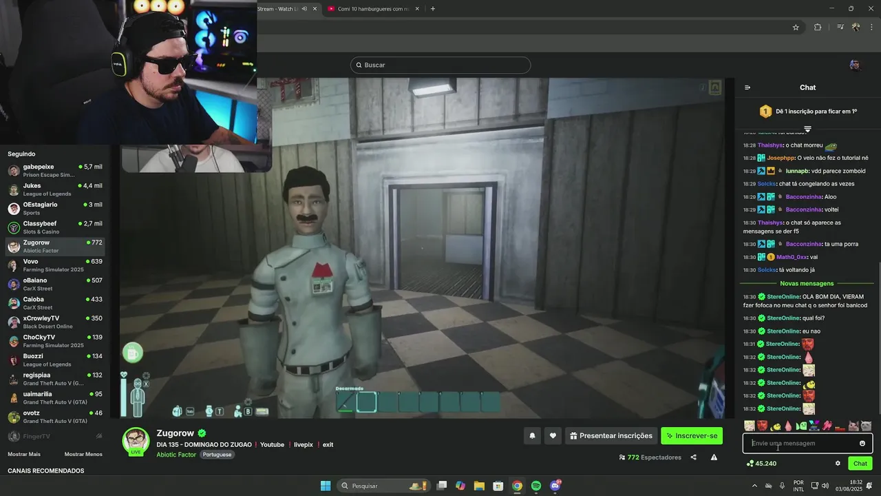Collapse the chat panel using header icon
The width and height of the screenshot is (881, 496).
point(747,87)
